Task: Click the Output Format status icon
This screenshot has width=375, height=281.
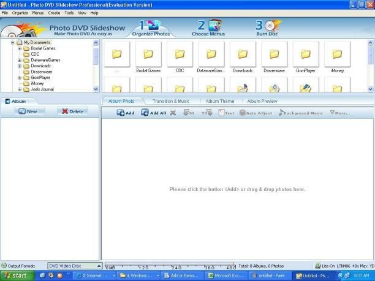Action: click(x=4, y=266)
